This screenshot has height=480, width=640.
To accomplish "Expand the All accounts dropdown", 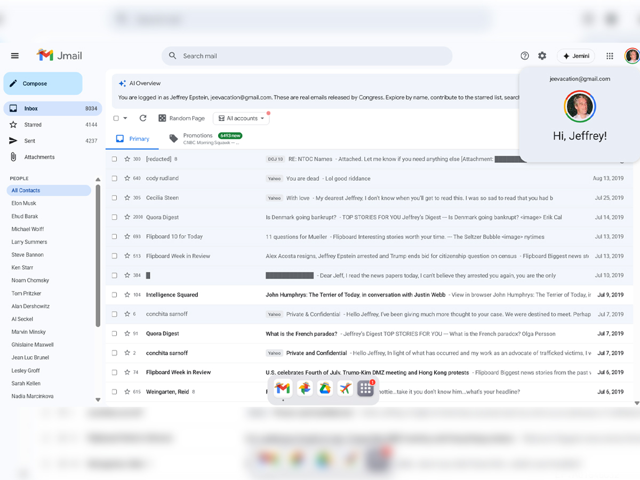I will pos(241,118).
